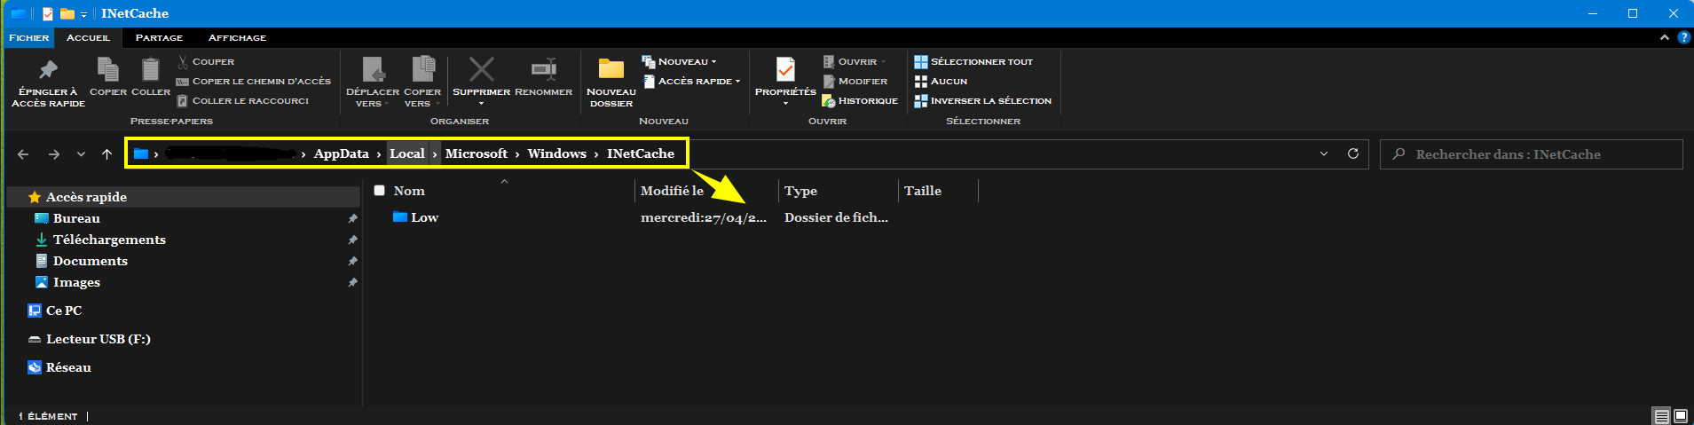Switch to the Partage tab
Viewport: 1694px width, 425px height.
[x=159, y=38]
